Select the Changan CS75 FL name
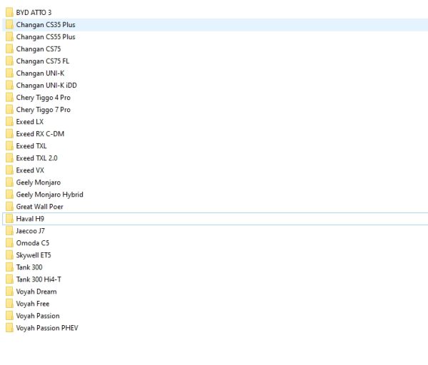Screen dimensions: 428x365 [x=43, y=61]
